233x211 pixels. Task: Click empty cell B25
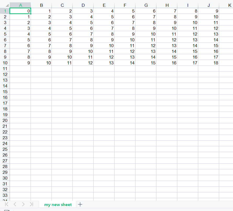pyautogui.click(x=41, y=149)
